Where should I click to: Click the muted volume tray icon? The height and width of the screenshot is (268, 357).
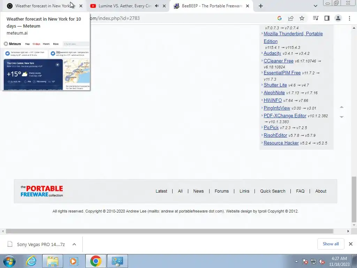coord(322,261)
